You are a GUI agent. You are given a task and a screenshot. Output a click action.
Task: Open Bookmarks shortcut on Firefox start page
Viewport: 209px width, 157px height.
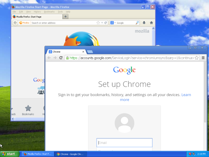coord(28,110)
